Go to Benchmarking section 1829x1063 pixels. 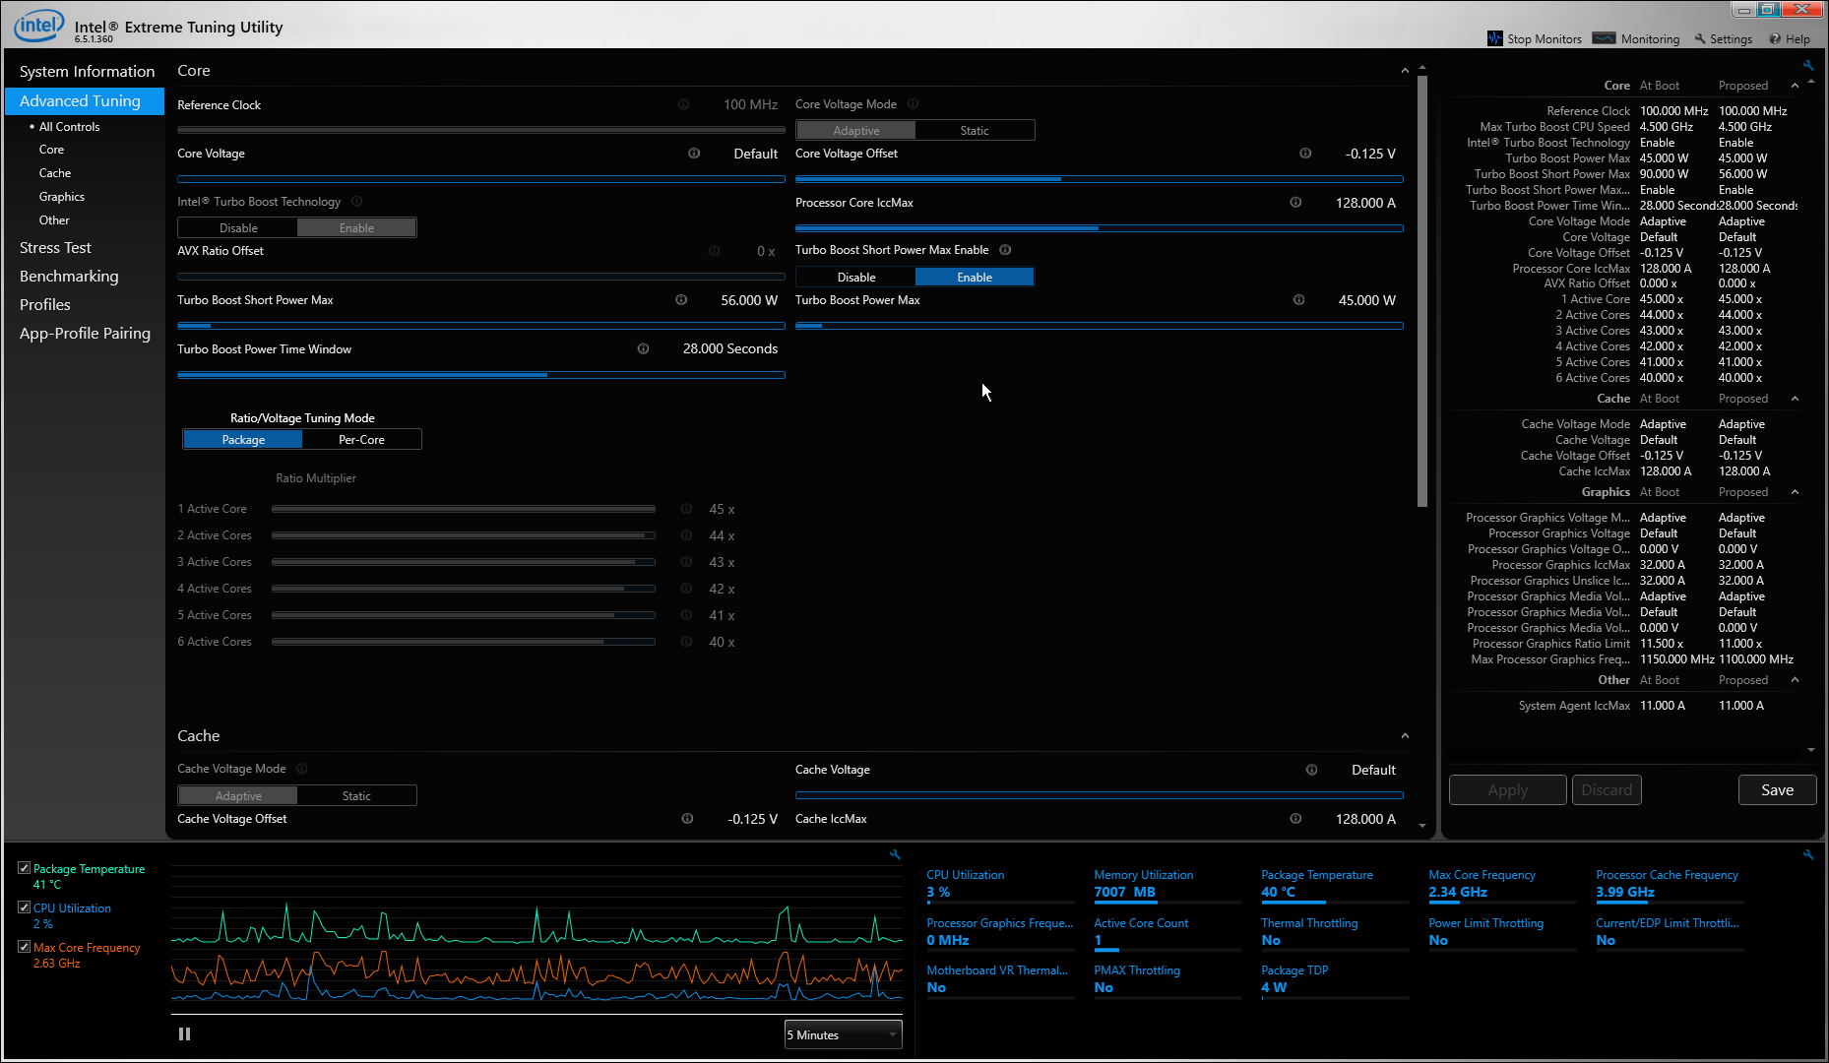(x=69, y=277)
